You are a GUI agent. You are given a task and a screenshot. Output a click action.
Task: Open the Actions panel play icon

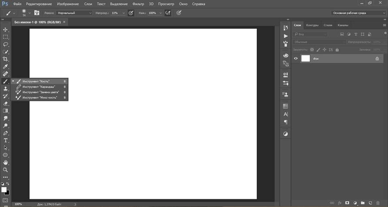tap(286, 36)
